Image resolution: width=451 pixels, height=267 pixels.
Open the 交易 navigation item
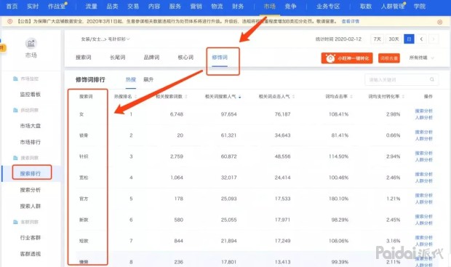[133, 7]
